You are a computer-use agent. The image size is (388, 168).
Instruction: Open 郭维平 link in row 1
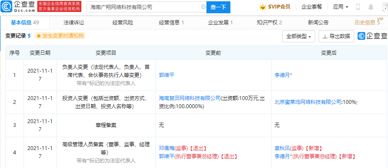click(167, 75)
